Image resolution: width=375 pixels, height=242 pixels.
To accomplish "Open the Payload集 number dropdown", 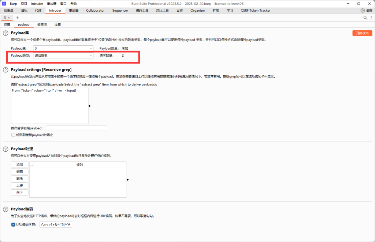I will click(63, 48).
